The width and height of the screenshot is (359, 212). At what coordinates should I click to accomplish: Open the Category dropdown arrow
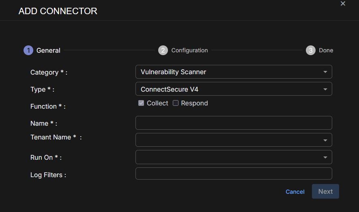pos(325,72)
